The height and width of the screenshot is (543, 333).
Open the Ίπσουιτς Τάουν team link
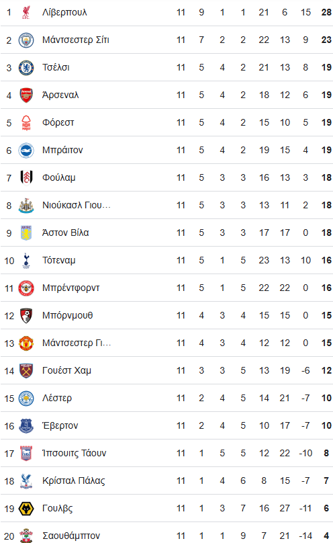75,454
